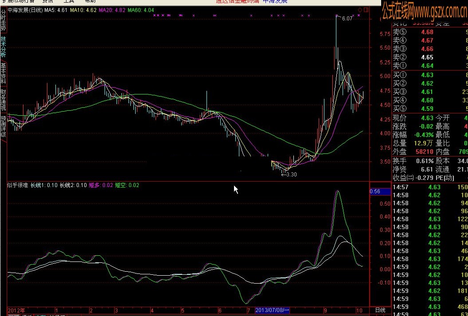468x316 pixels.
Task: Click the 3.30 low price annotation
Action: [x=291, y=175]
